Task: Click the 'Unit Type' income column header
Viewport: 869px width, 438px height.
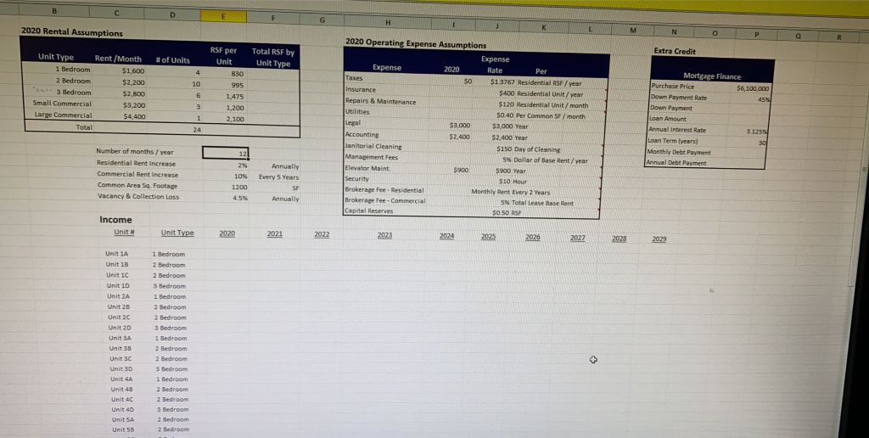Action: tap(177, 233)
